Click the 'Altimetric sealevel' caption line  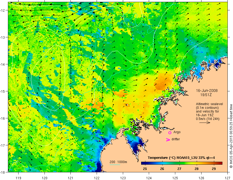[209, 104]
